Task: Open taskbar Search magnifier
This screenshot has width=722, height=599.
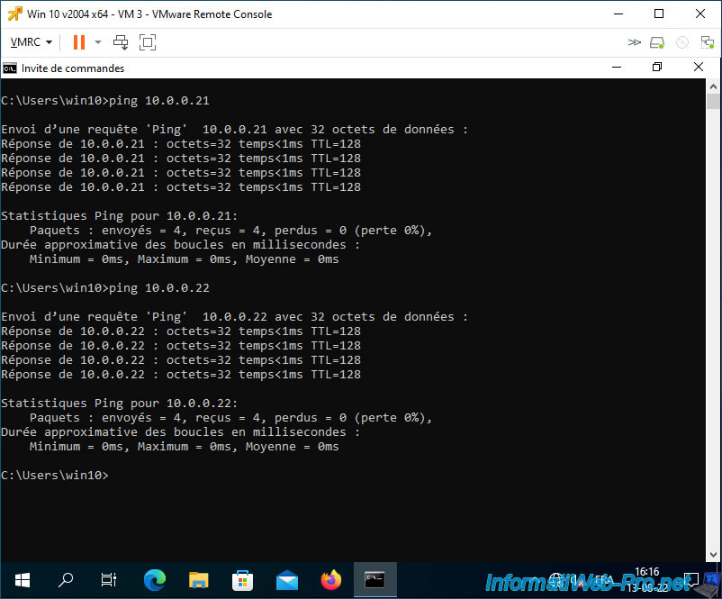Action: tap(66, 580)
